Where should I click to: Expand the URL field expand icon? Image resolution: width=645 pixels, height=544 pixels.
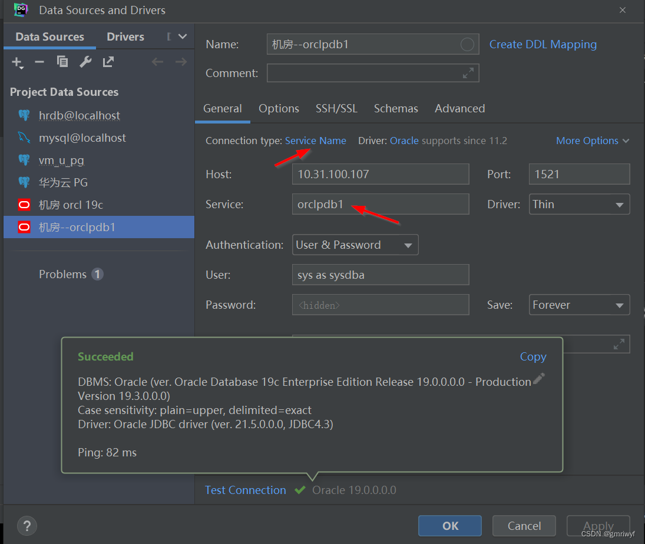click(x=619, y=344)
